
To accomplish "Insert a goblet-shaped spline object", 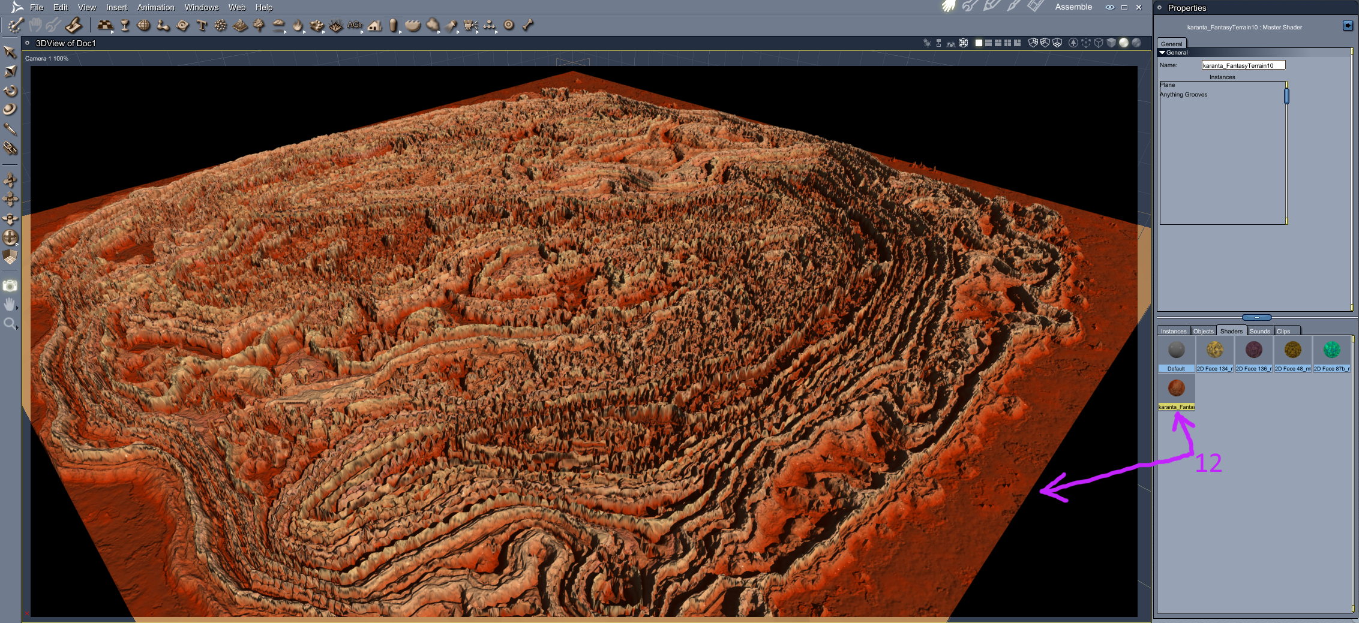I will click(125, 25).
